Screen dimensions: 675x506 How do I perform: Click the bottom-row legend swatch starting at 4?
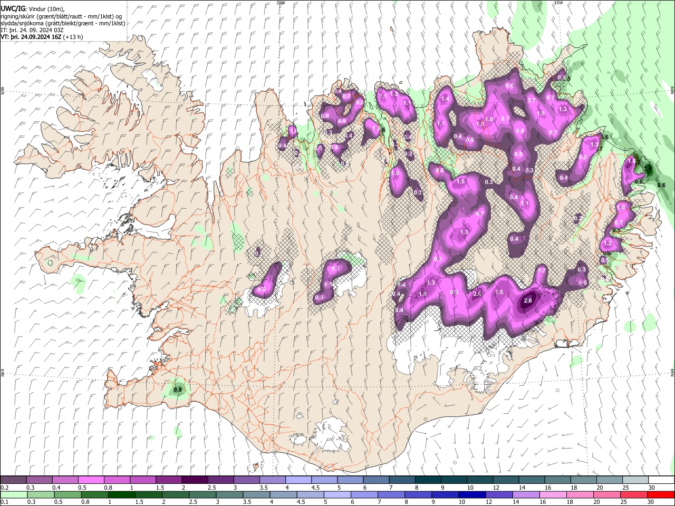tap(283, 495)
